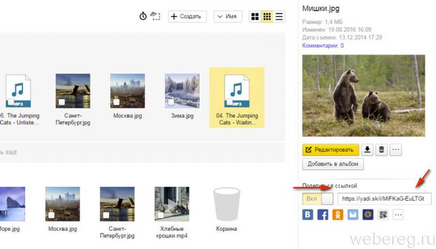436x249 pixels.
Task: Tick checkbox on 04. The Jumping Cats file
Action: click(x=230, y=102)
